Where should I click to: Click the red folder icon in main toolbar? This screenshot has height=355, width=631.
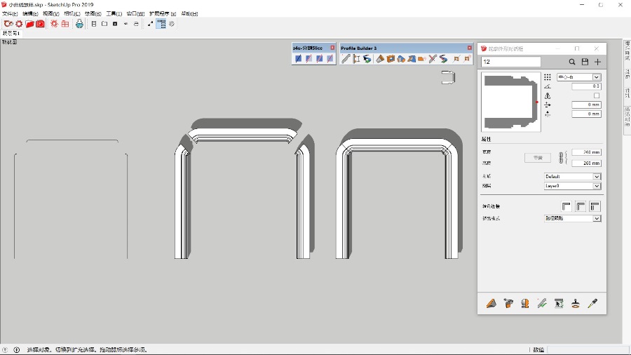point(29,24)
